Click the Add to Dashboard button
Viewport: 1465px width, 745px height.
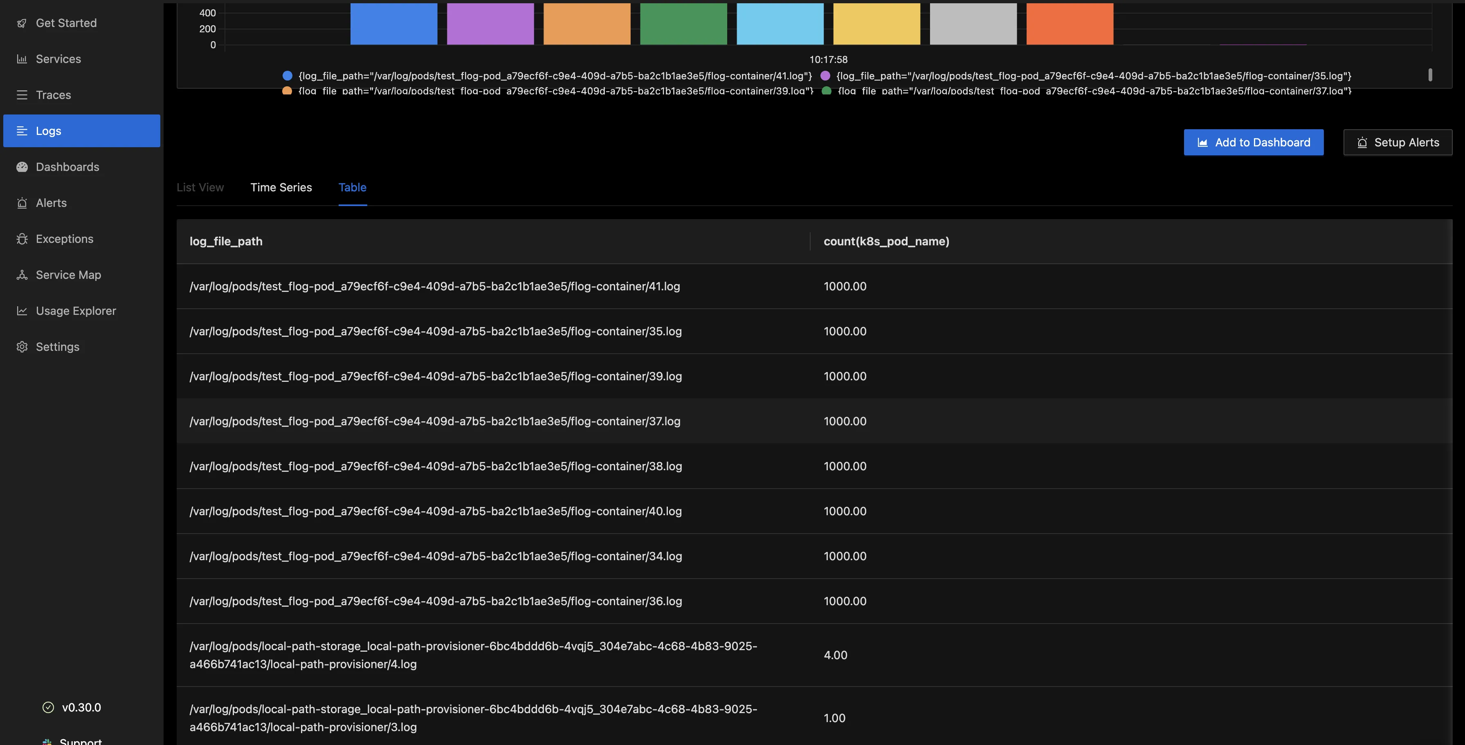(x=1254, y=142)
